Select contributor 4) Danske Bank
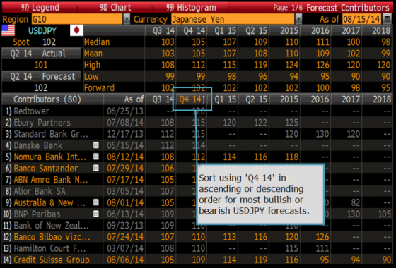Screen dimensions: 396x268 (x=38, y=145)
